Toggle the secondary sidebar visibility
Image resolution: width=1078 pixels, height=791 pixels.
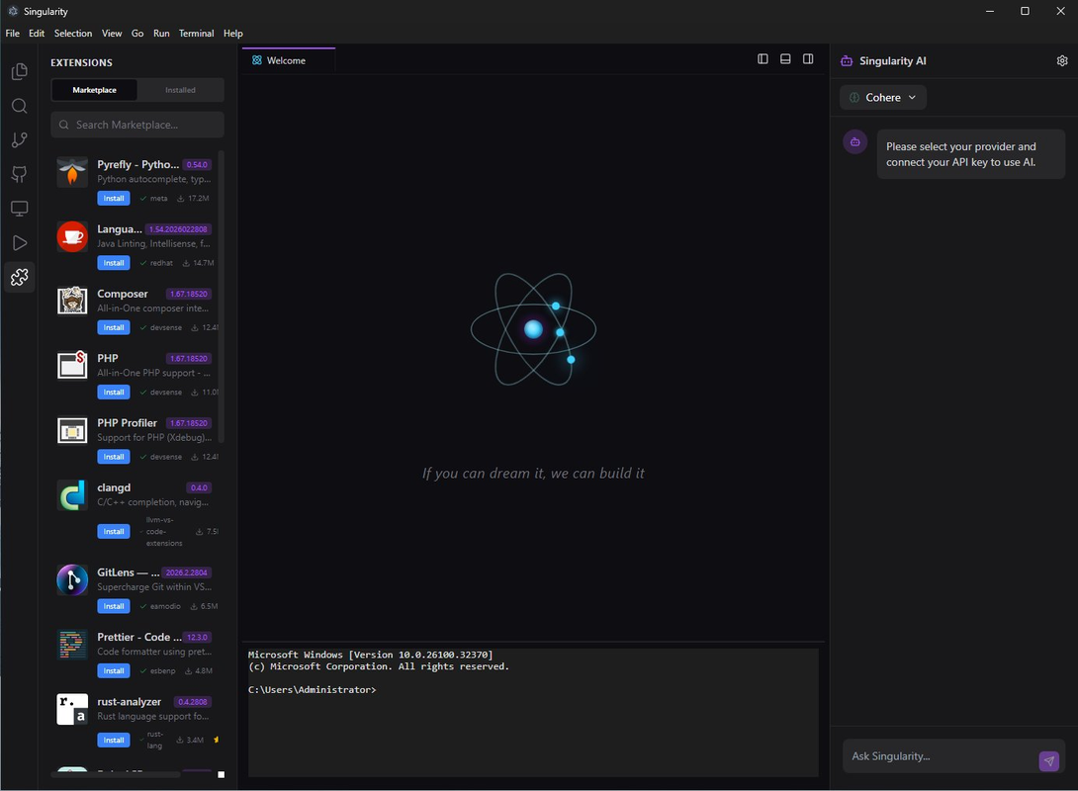pos(808,58)
